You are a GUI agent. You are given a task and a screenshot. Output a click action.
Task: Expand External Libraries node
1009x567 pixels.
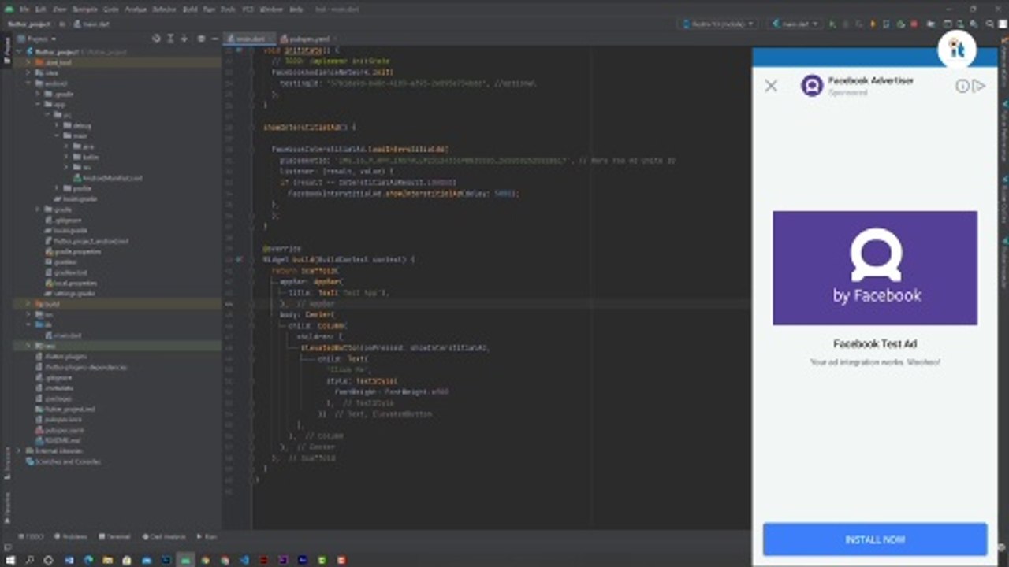click(x=20, y=451)
